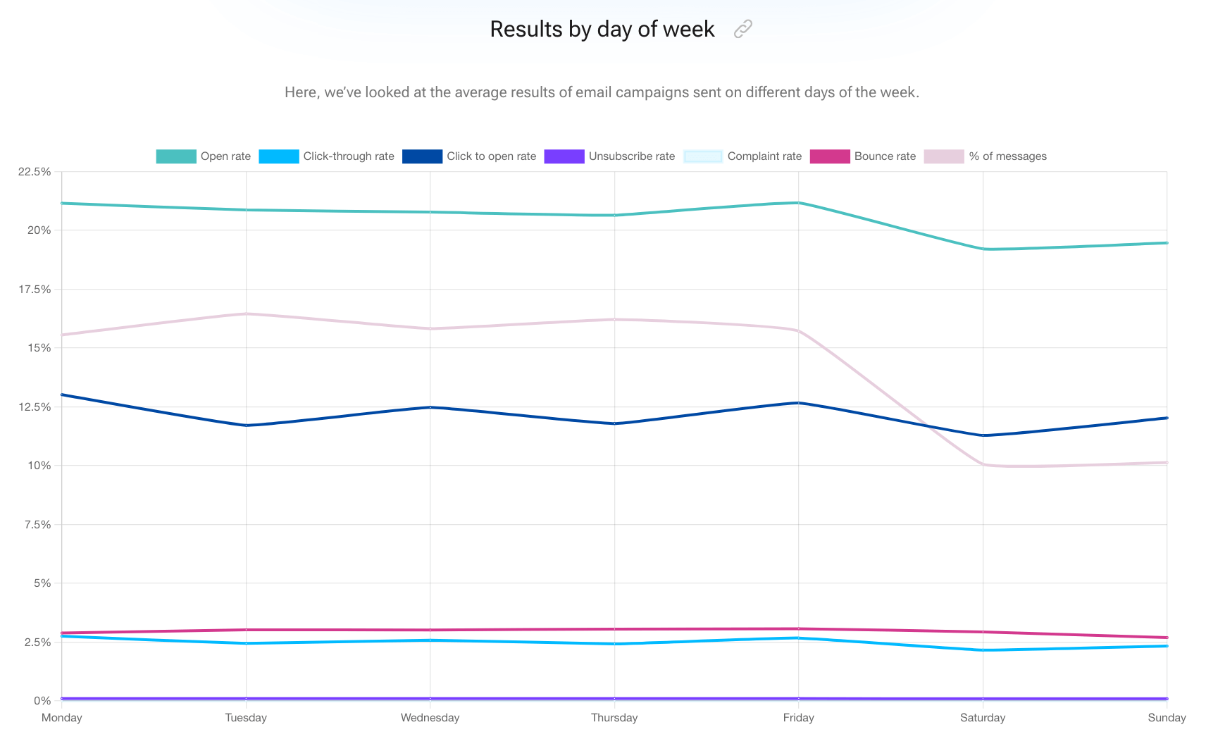Screen dimensions: 1206x751
Task: Click the pink % of messages swatch
Action: tap(943, 156)
